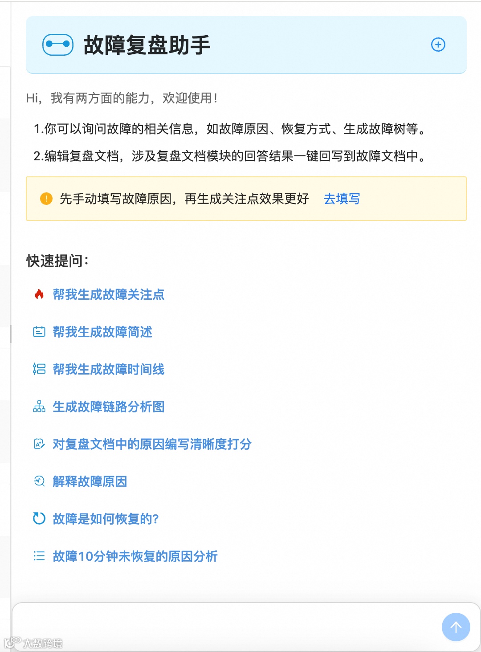Click the orange warning icon in the yellow notice
The width and height of the screenshot is (481, 652).
pyautogui.click(x=46, y=199)
